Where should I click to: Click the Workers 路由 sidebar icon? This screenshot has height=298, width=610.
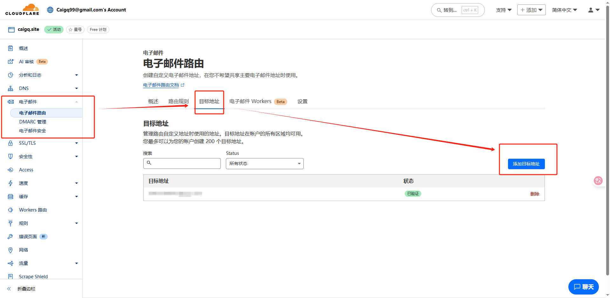tap(10, 210)
